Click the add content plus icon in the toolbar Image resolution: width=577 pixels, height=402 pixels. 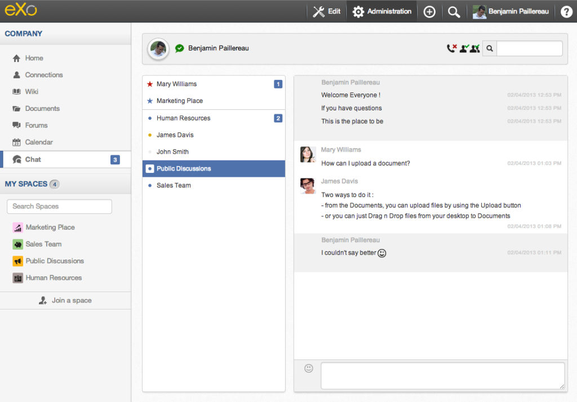tap(429, 11)
